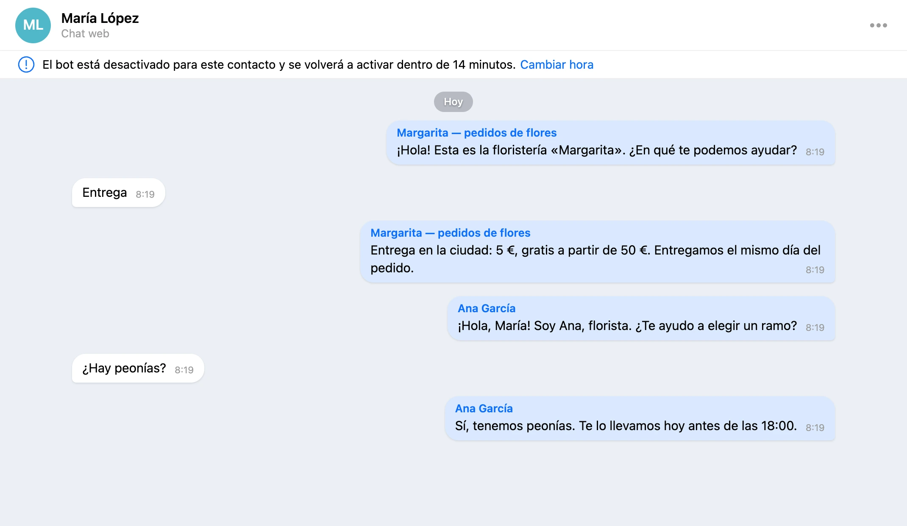
Task: Select the ¿Te ayudo a elegir un ramo? message
Action: pos(641,319)
